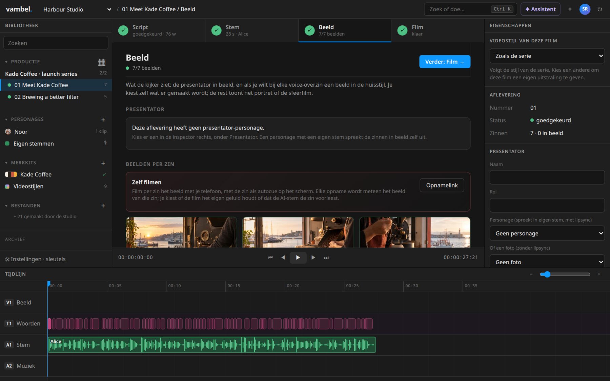Click the Noor personage avatar icon
This screenshot has width=610, height=381.
[8, 132]
